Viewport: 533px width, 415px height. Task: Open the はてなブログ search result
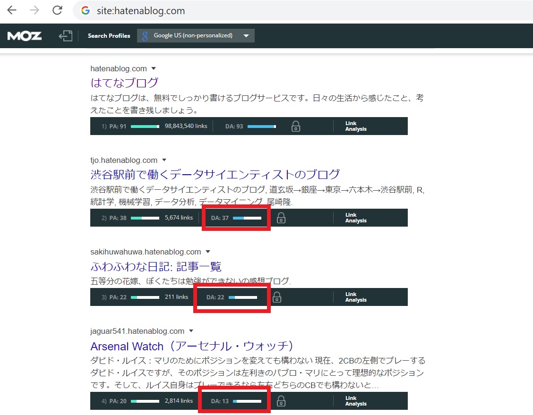pyautogui.click(x=124, y=83)
